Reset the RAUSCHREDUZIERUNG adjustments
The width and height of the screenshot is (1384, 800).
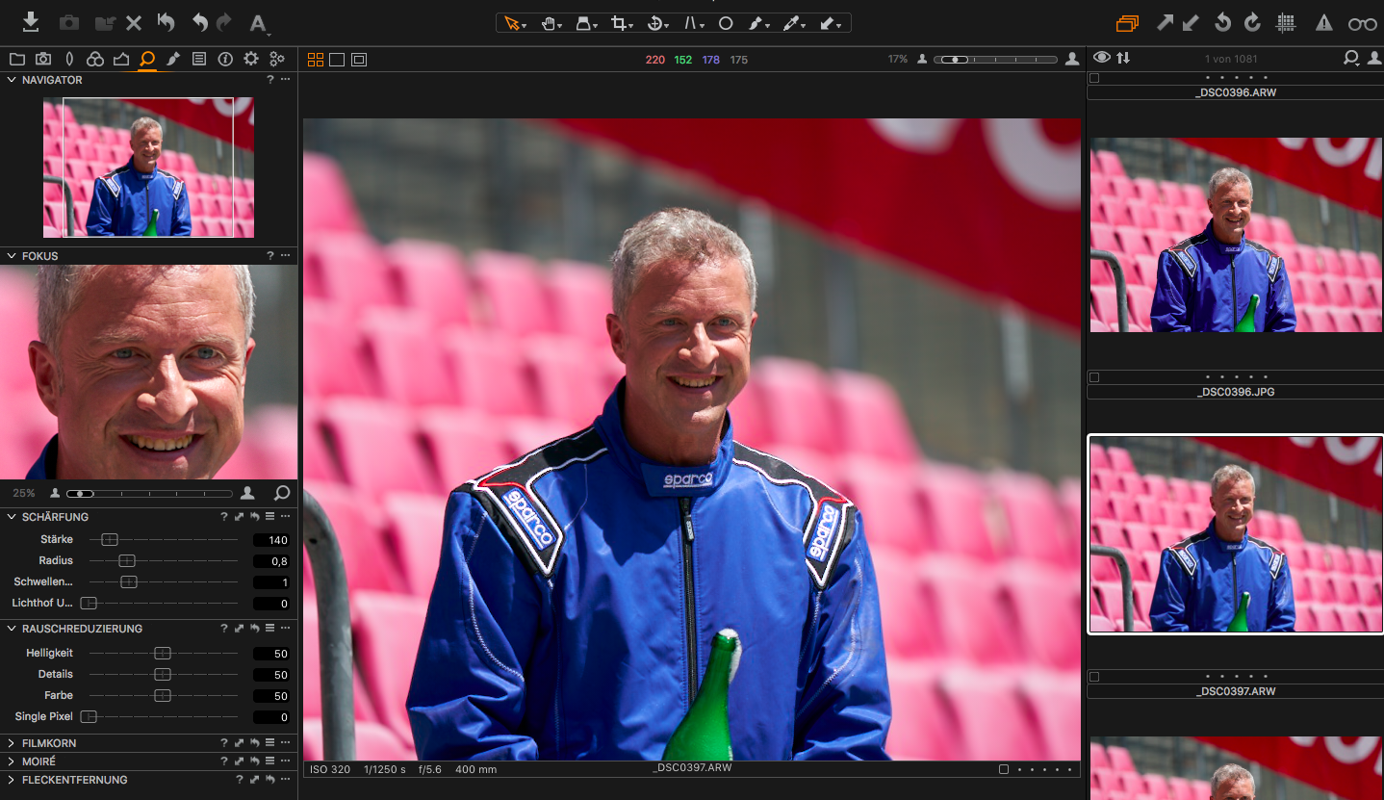253,628
